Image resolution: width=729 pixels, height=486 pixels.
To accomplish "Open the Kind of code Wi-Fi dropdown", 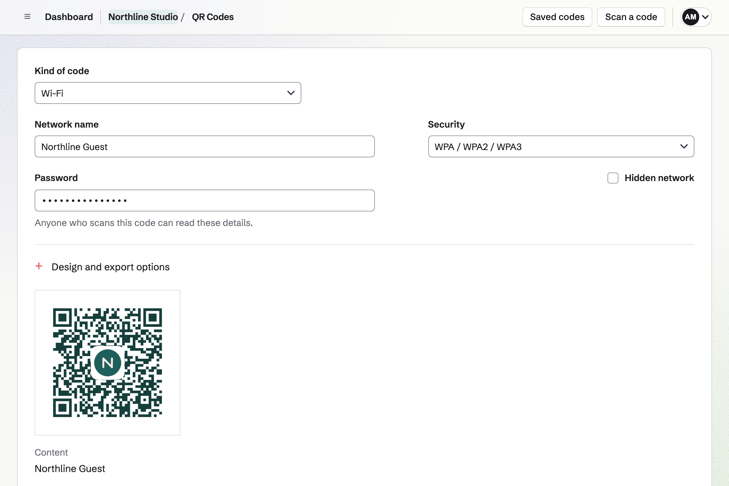I will [168, 93].
